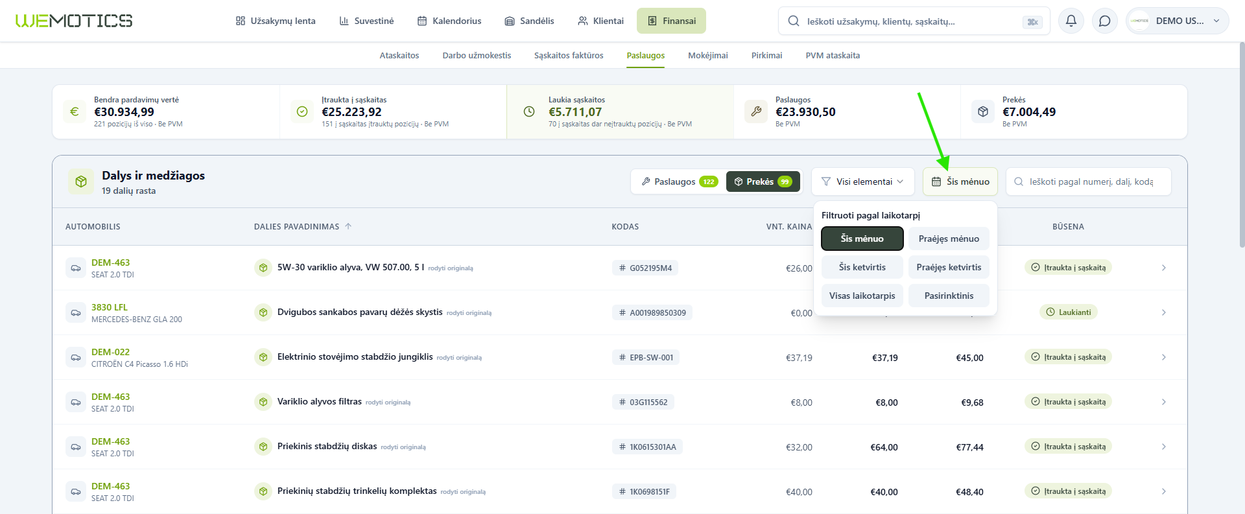This screenshot has width=1245, height=514.
Task: Open row arrow for Dvigubos sankabos pavarų dėžės skystis
Action: 1164,312
